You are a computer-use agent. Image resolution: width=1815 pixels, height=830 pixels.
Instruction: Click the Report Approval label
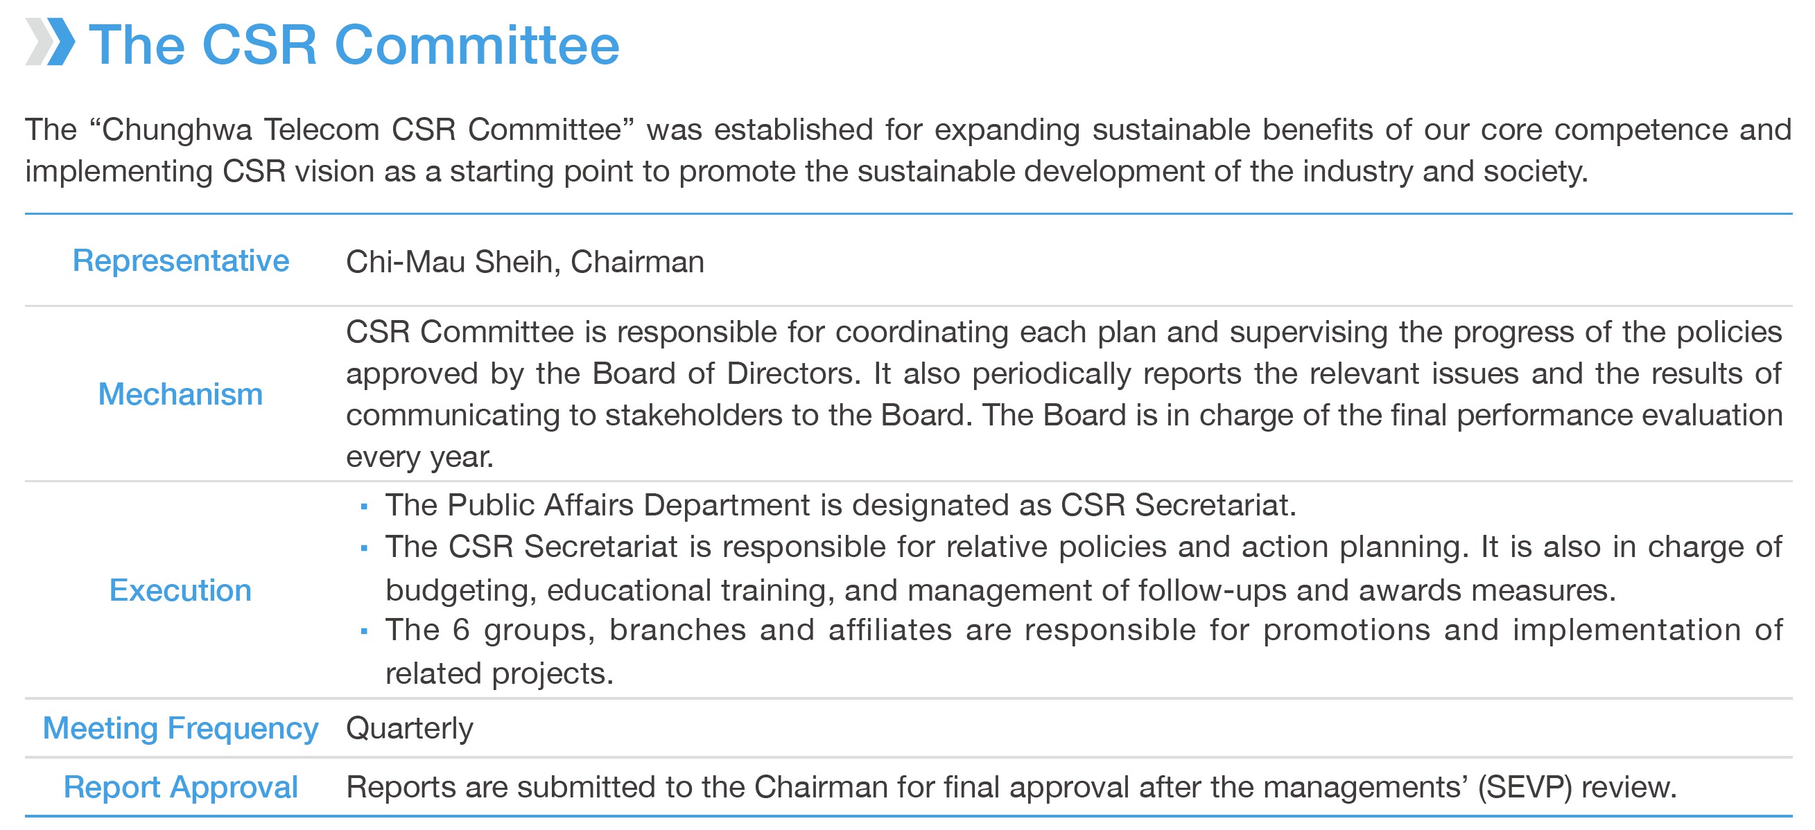pyautogui.click(x=180, y=787)
